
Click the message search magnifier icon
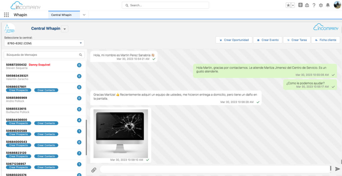(x=80, y=55)
